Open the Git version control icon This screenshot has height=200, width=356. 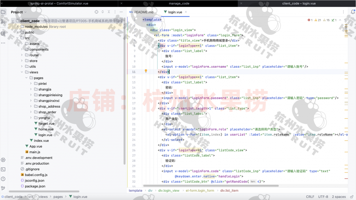coord(3,187)
